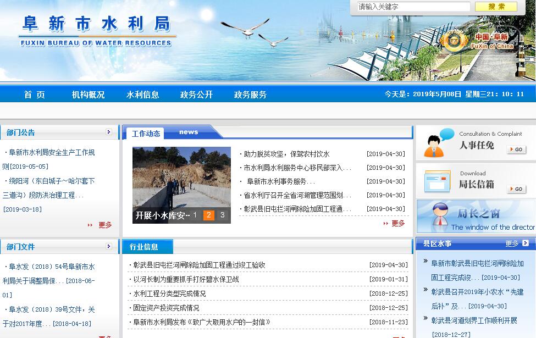The height and width of the screenshot is (338, 536).
Task: Click the arrow icon in 部门文件 header
Action: (x=109, y=246)
